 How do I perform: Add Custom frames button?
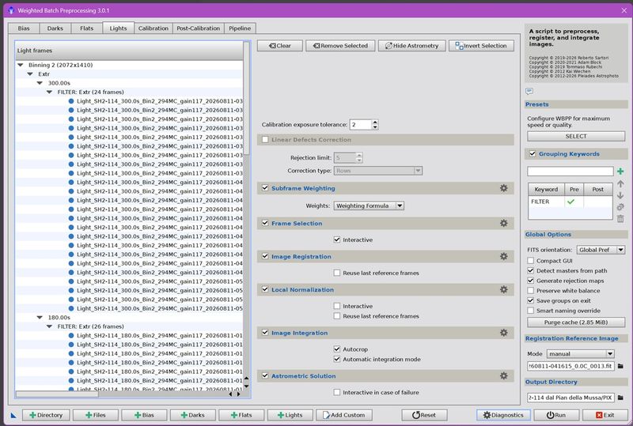344,415
